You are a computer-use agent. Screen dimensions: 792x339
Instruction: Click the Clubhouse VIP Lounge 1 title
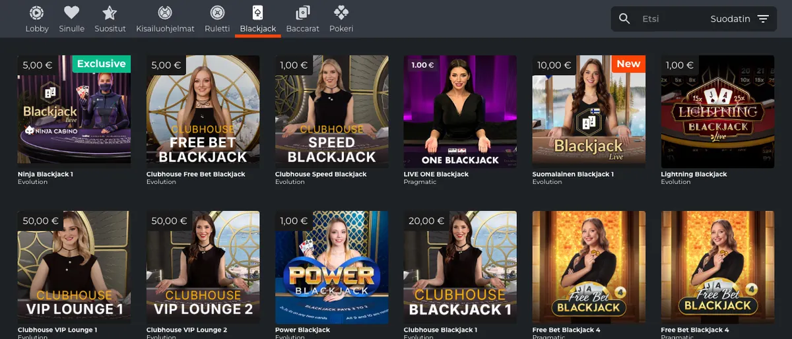pyautogui.click(x=57, y=330)
